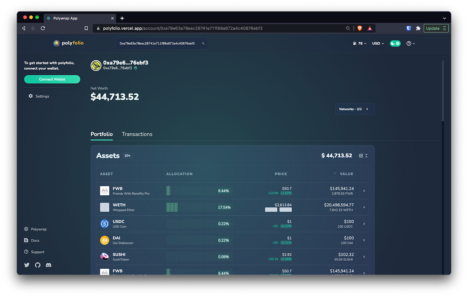Viewport: 468px width, 297px height.
Task: Go back in browser history
Action: coord(24,28)
